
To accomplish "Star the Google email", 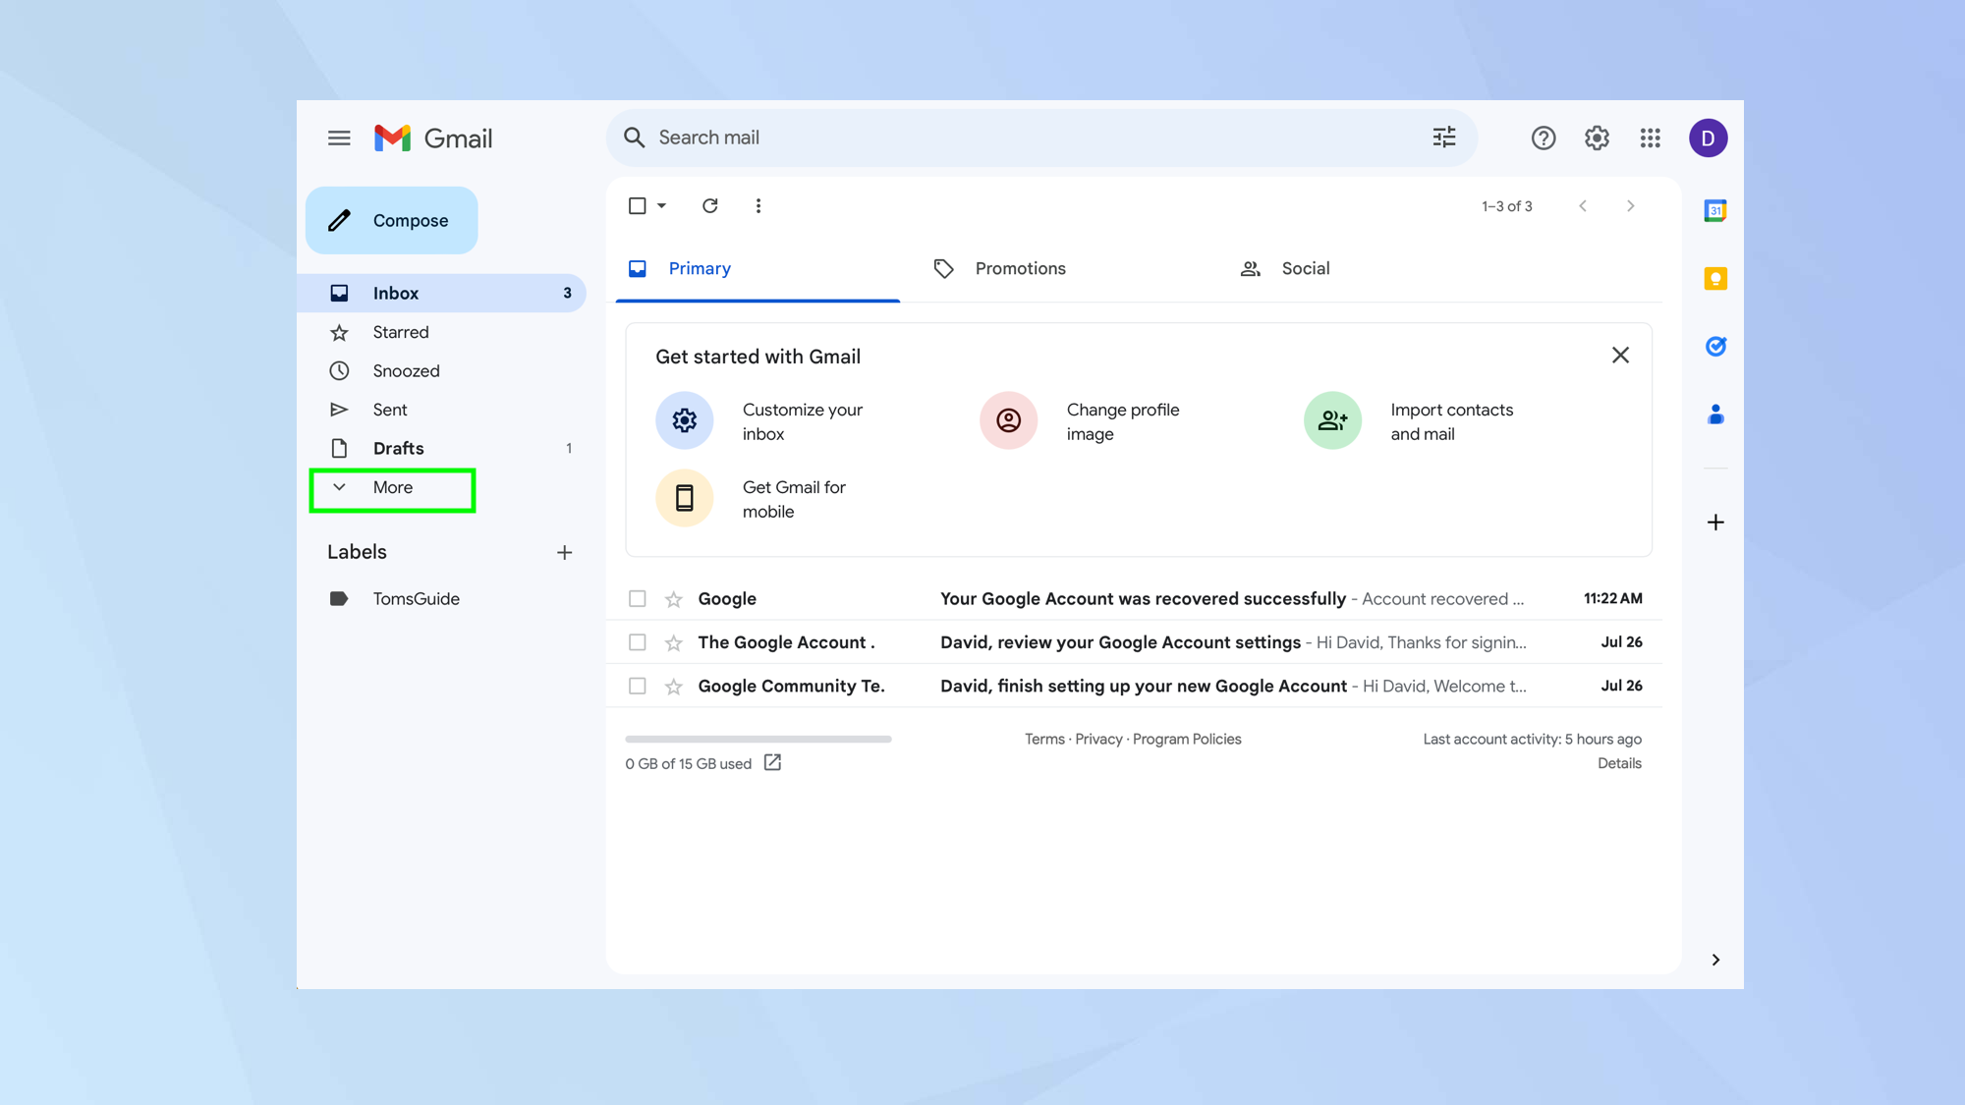I will click(x=673, y=599).
